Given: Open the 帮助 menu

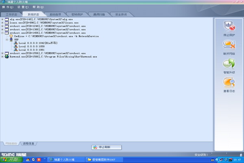Looking at the screenshot, I should point(38,7).
